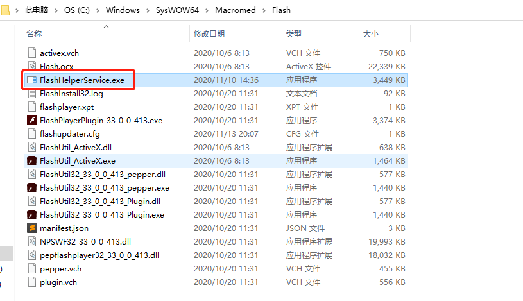Screen dimensions: 523x301
Task: Click date 2020/11/13 20:07 cell
Action: [x=226, y=134]
